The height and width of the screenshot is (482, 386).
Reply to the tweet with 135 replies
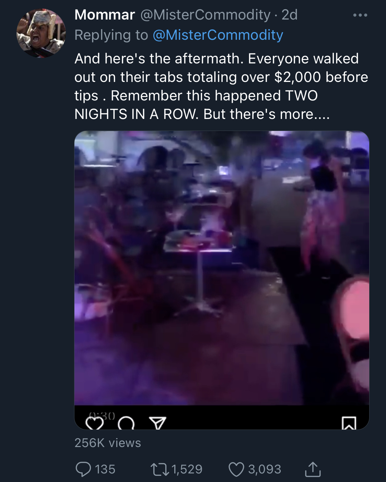83,469
